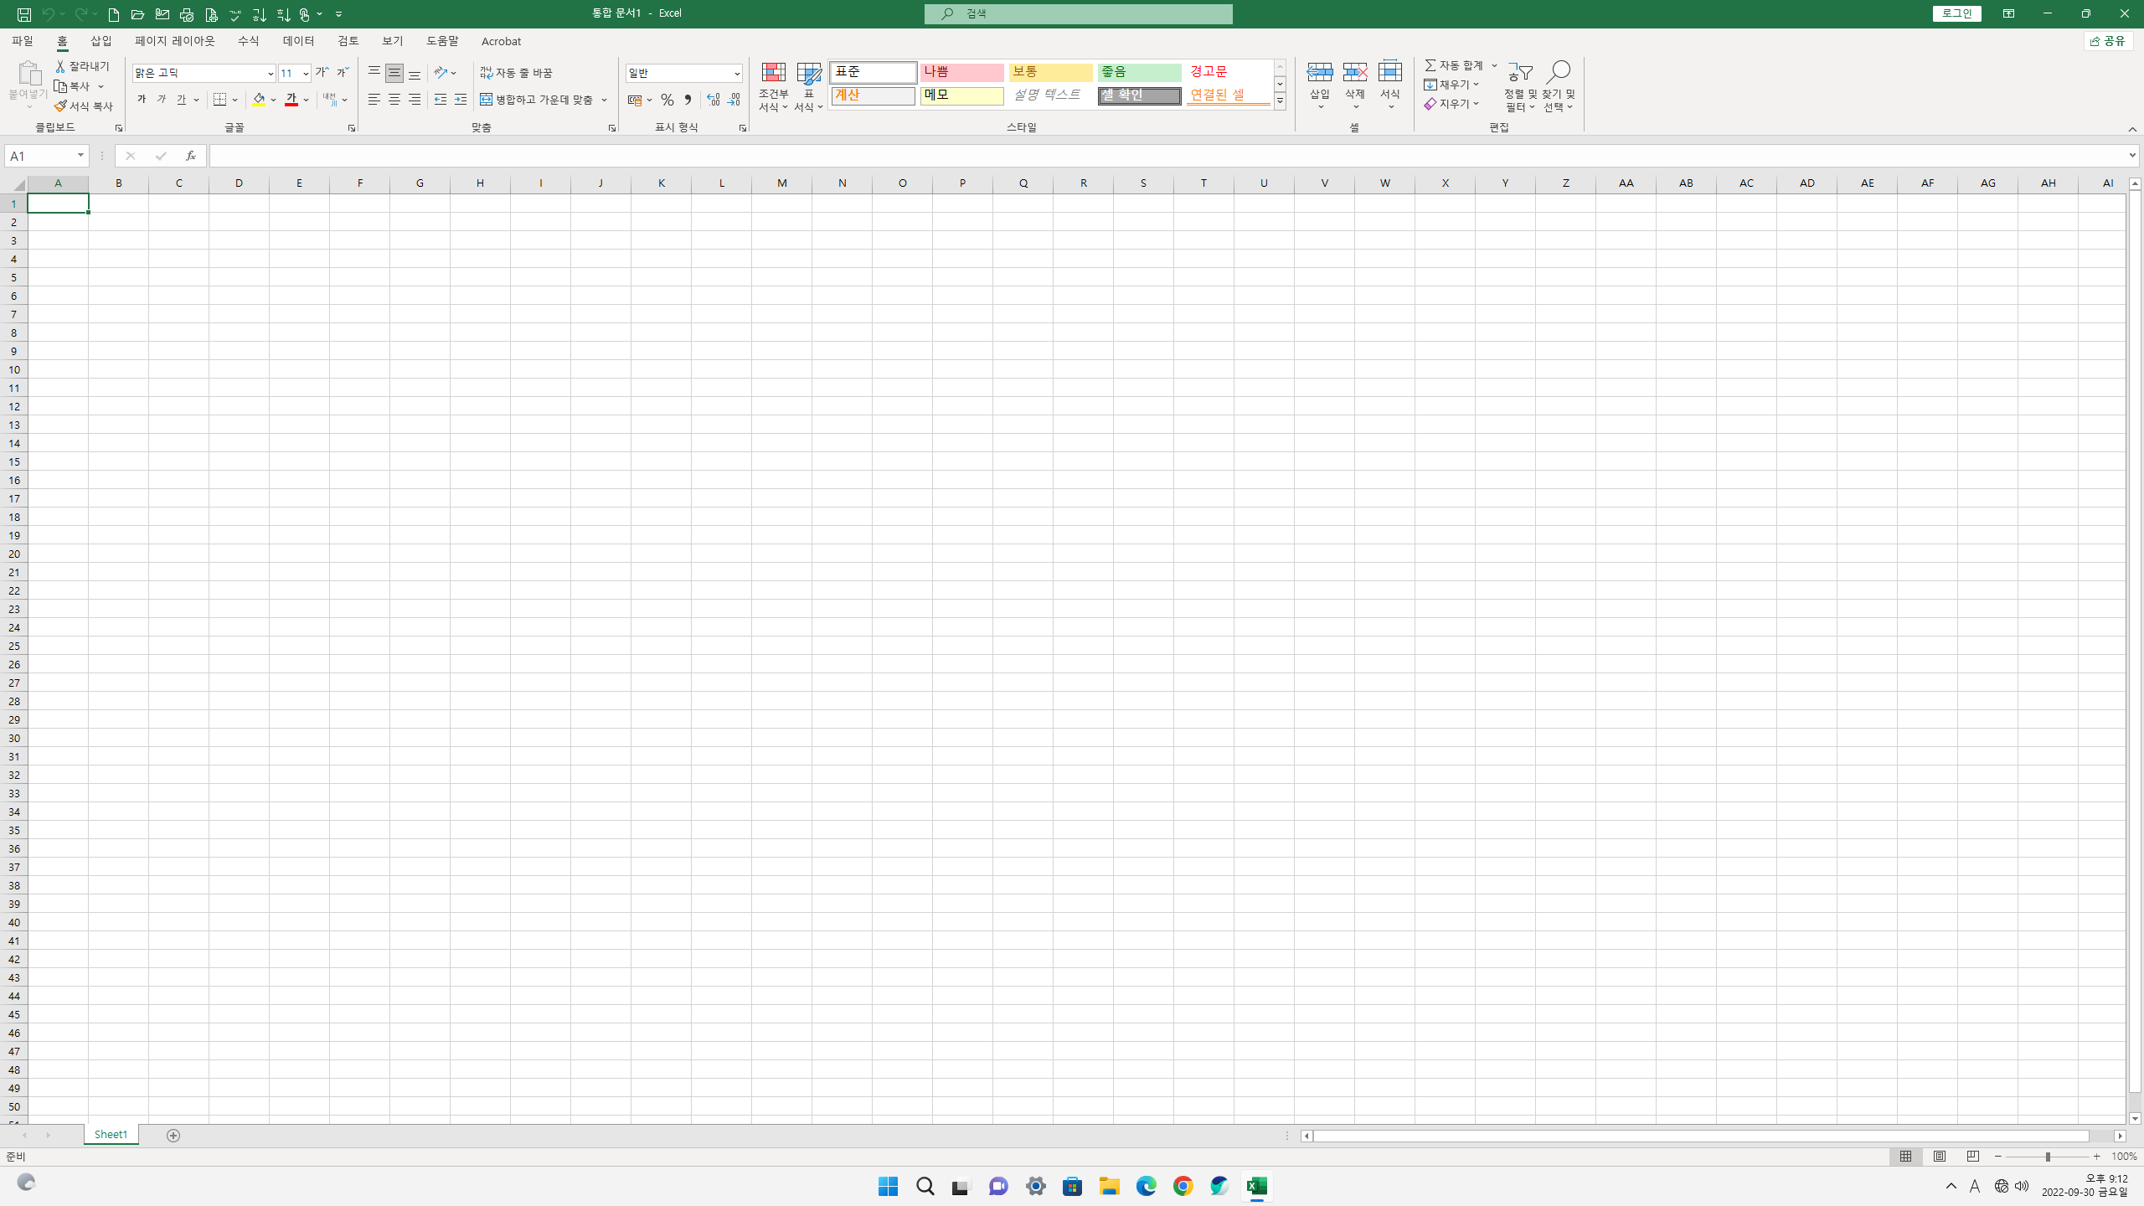Apply the red font color swatch
The height and width of the screenshot is (1206, 2144).
tap(291, 100)
